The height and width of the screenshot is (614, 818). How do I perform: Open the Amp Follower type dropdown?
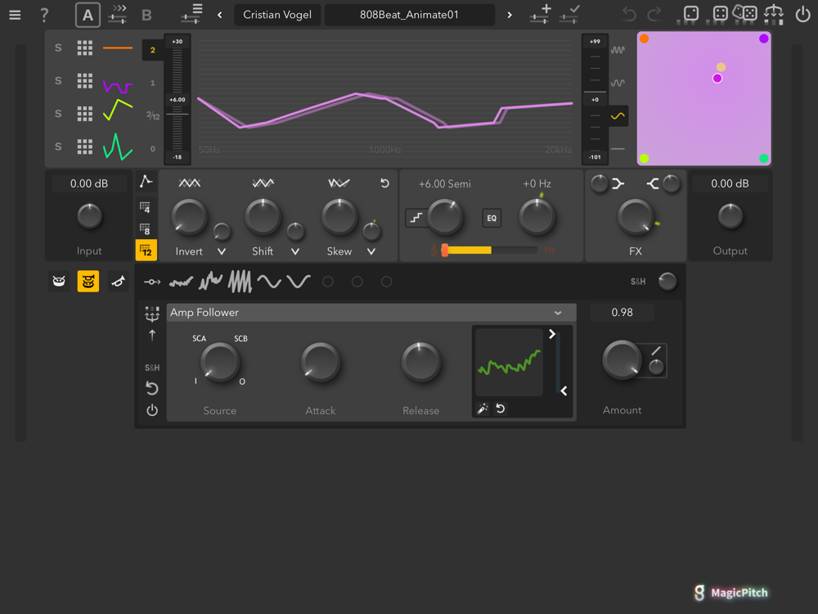tap(371, 312)
